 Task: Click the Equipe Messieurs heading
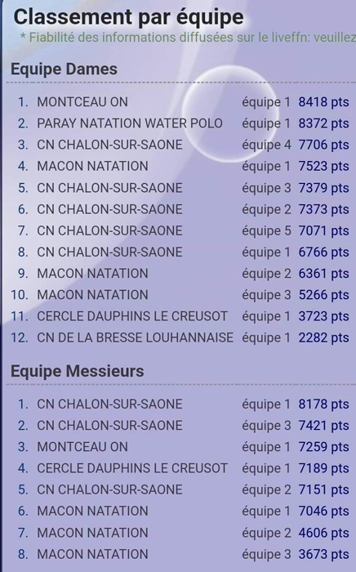78,371
